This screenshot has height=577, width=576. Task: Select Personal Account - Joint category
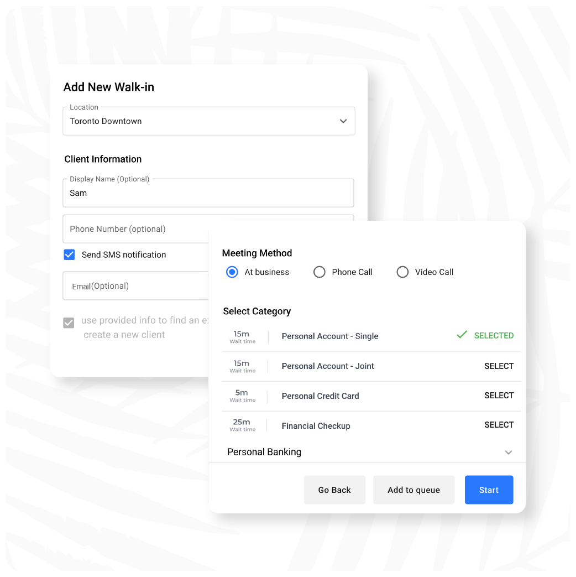coord(499,366)
